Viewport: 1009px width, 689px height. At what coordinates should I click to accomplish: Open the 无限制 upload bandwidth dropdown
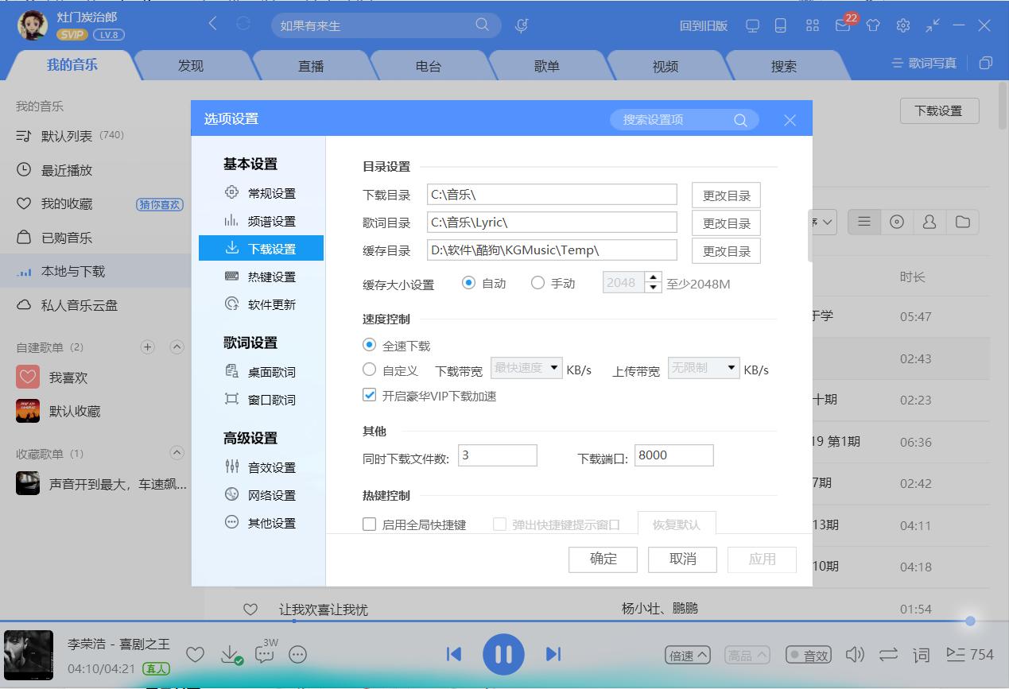(703, 368)
